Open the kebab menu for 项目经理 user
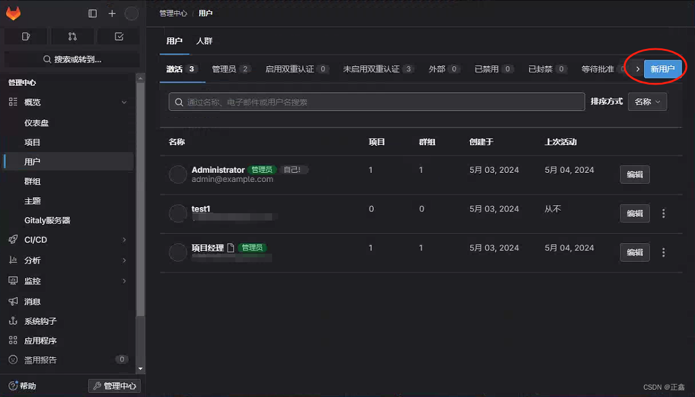695x397 pixels. pos(663,252)
